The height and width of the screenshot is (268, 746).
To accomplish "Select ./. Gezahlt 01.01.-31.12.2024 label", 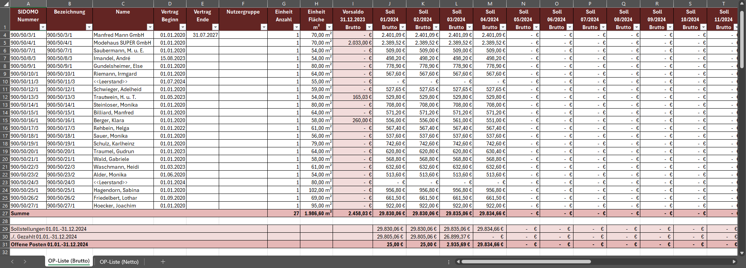I will click(x=138, y=237).
